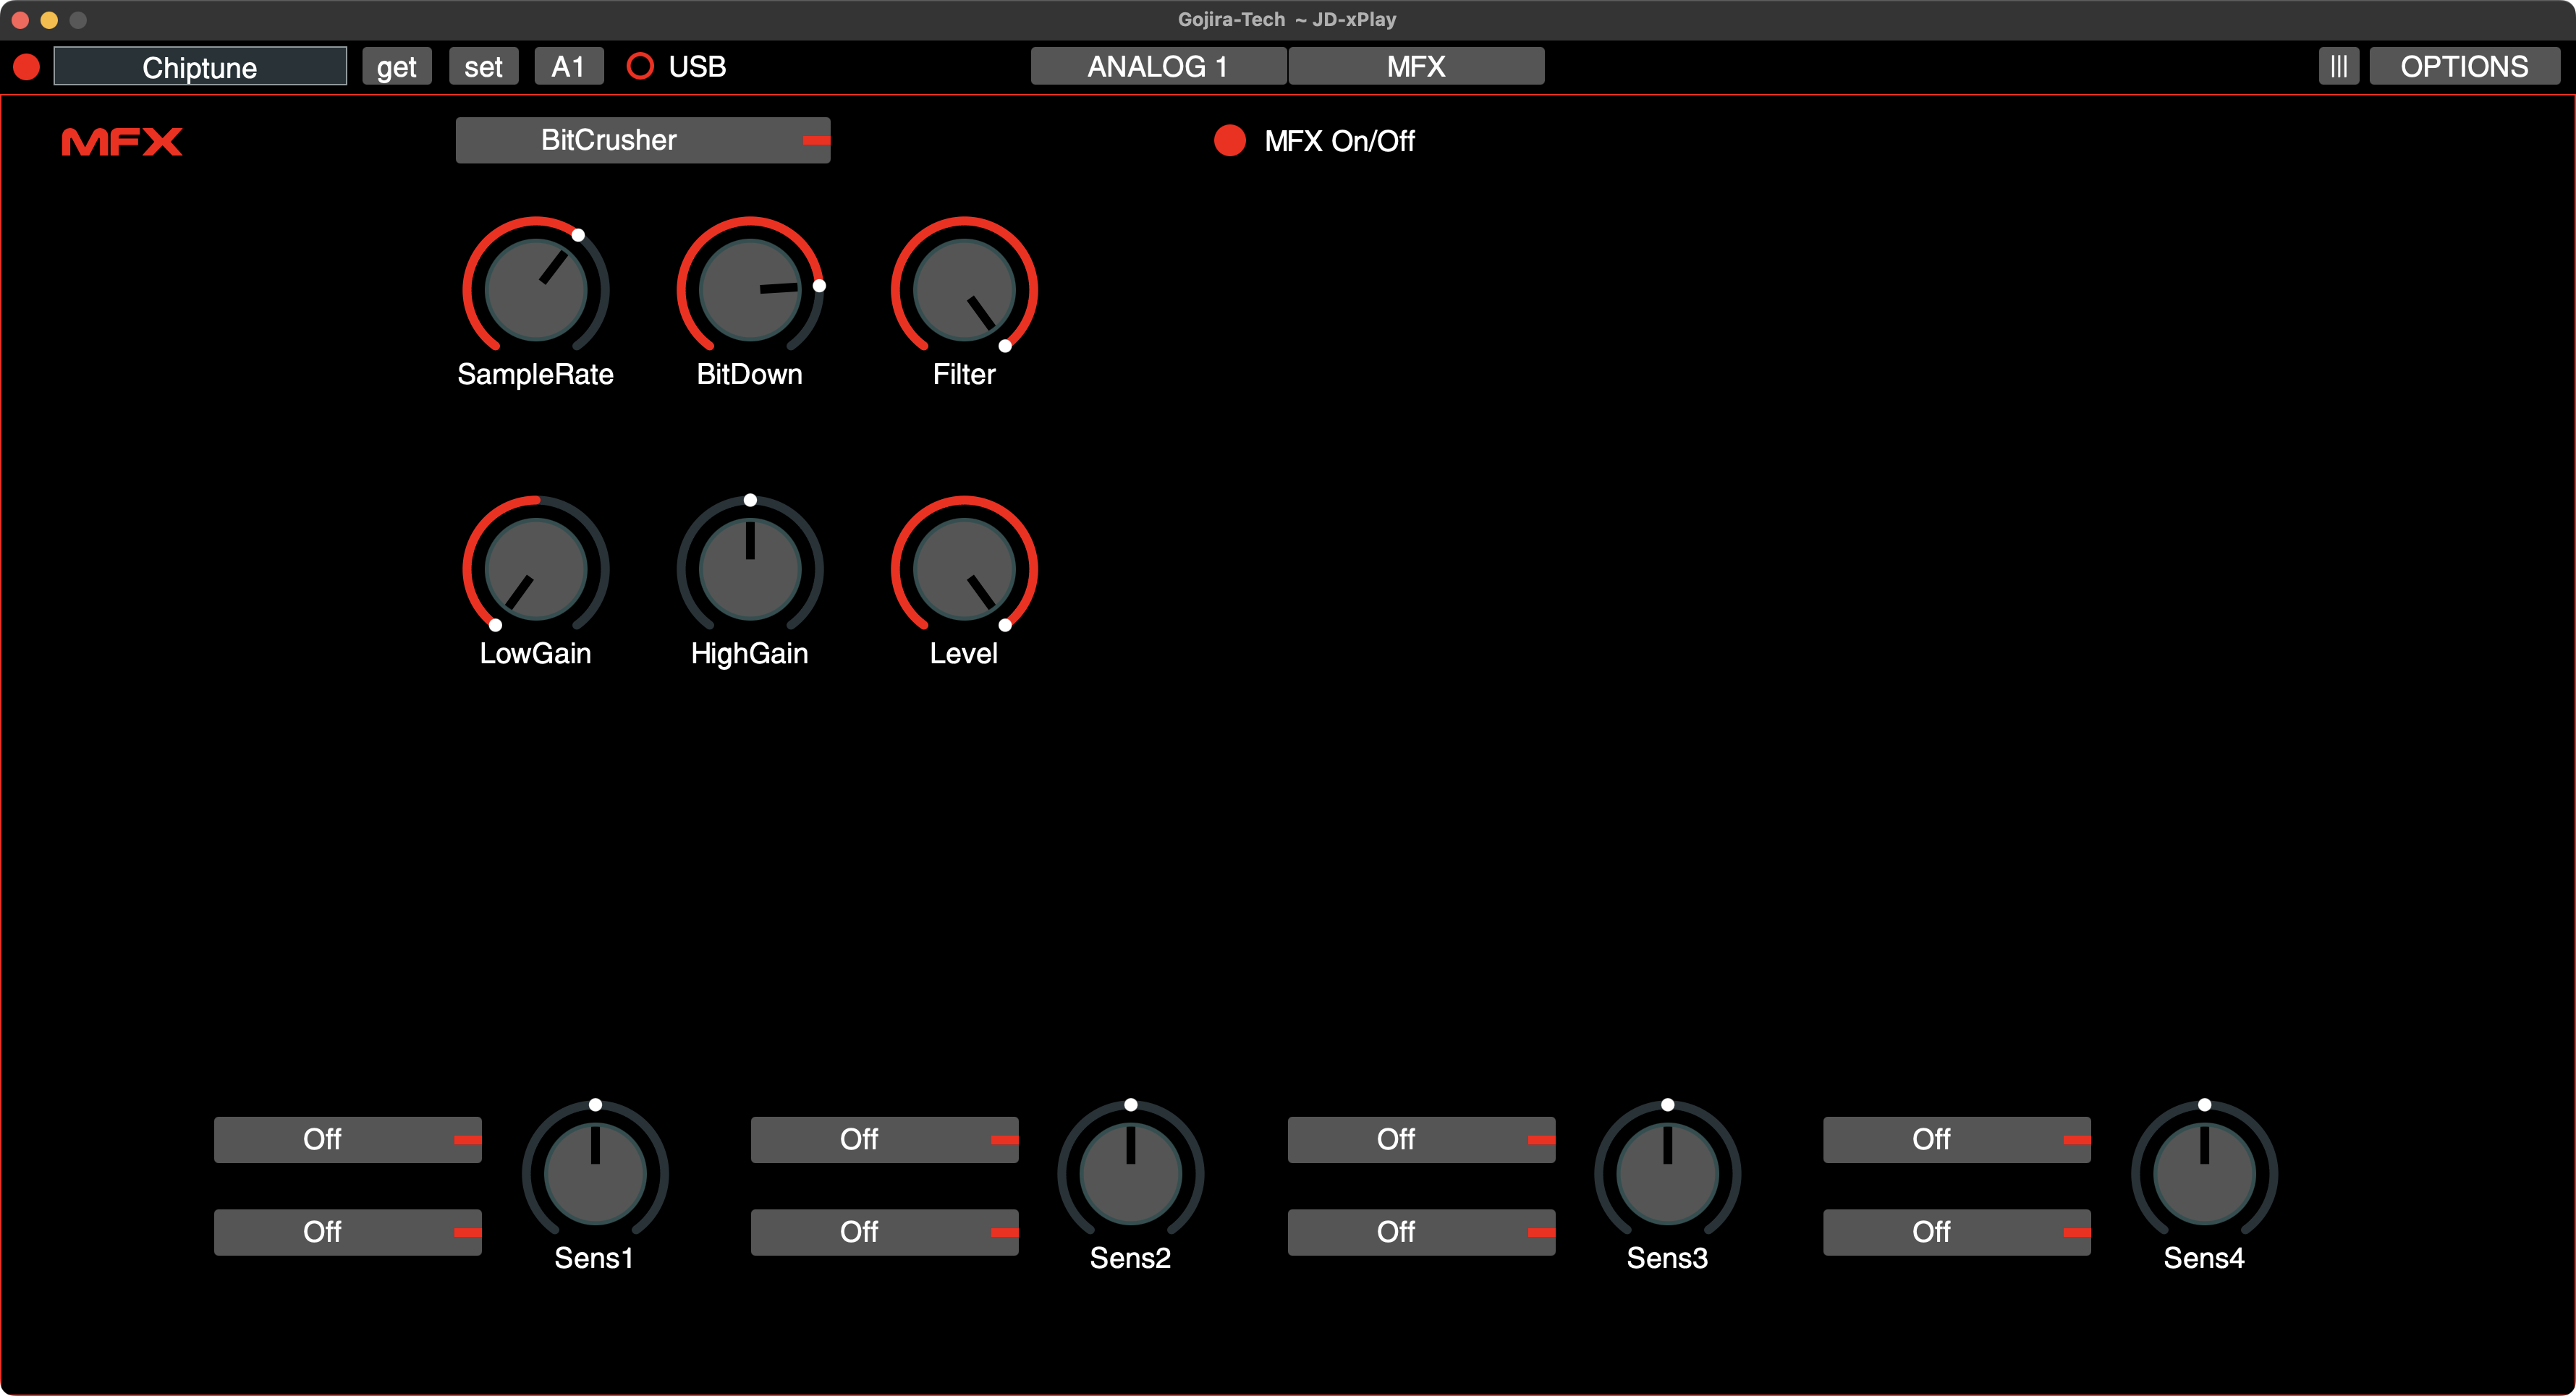This screenshot has width=2576, height=1396.
Task: Click the Sens4 knob
Action: pos(2205,1174)
